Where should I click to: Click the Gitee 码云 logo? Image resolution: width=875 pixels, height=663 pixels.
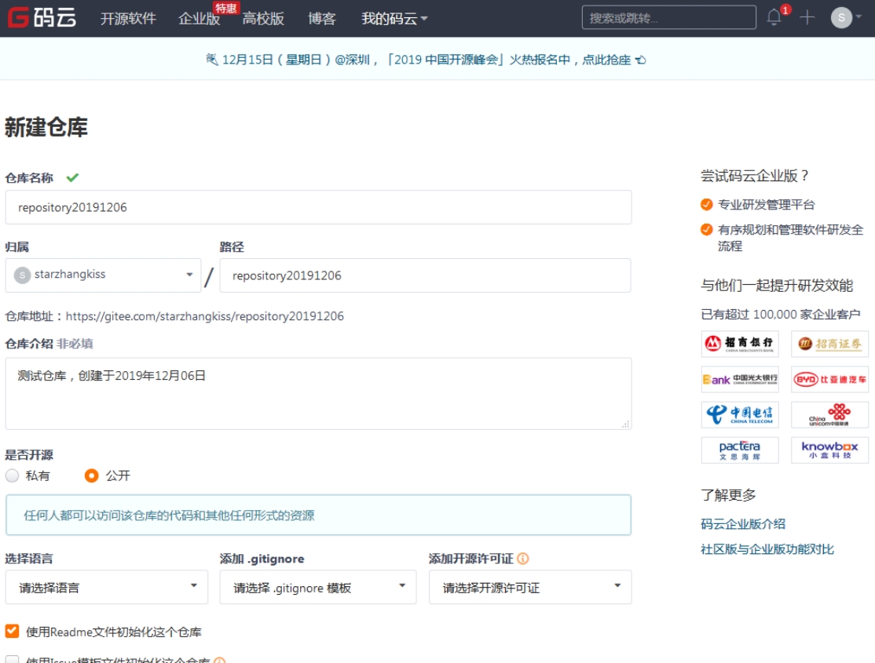pos(42,18)
